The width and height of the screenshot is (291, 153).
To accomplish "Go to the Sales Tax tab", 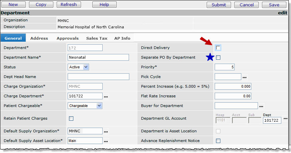I will (97, 38).
